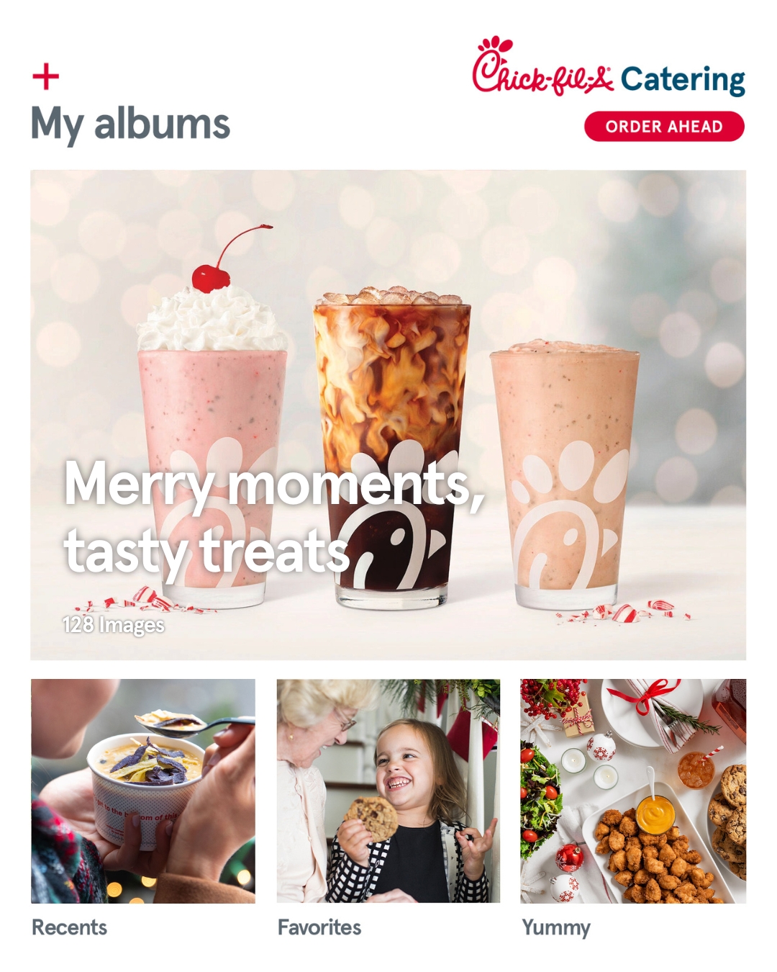Click the 128 Images count label
The height and width of the screenshot is (972, 777).
(114, 624)
